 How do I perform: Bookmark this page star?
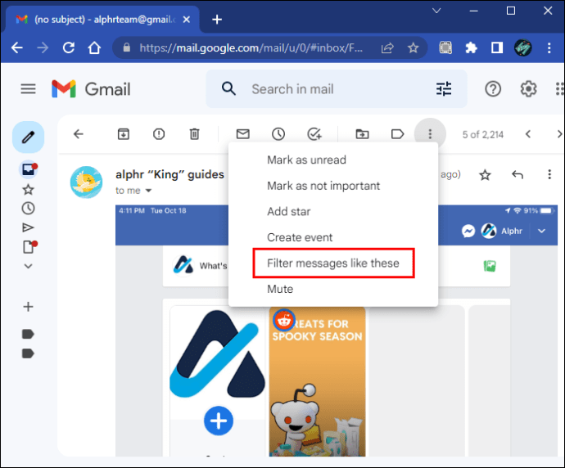click(x=413, y=47)
